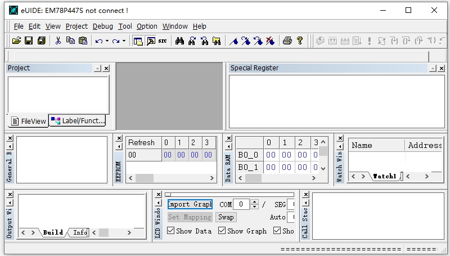This screenshot has height=256, width=450.
Task: Click the LCD Window slider handle
Action: click(168, 195)
